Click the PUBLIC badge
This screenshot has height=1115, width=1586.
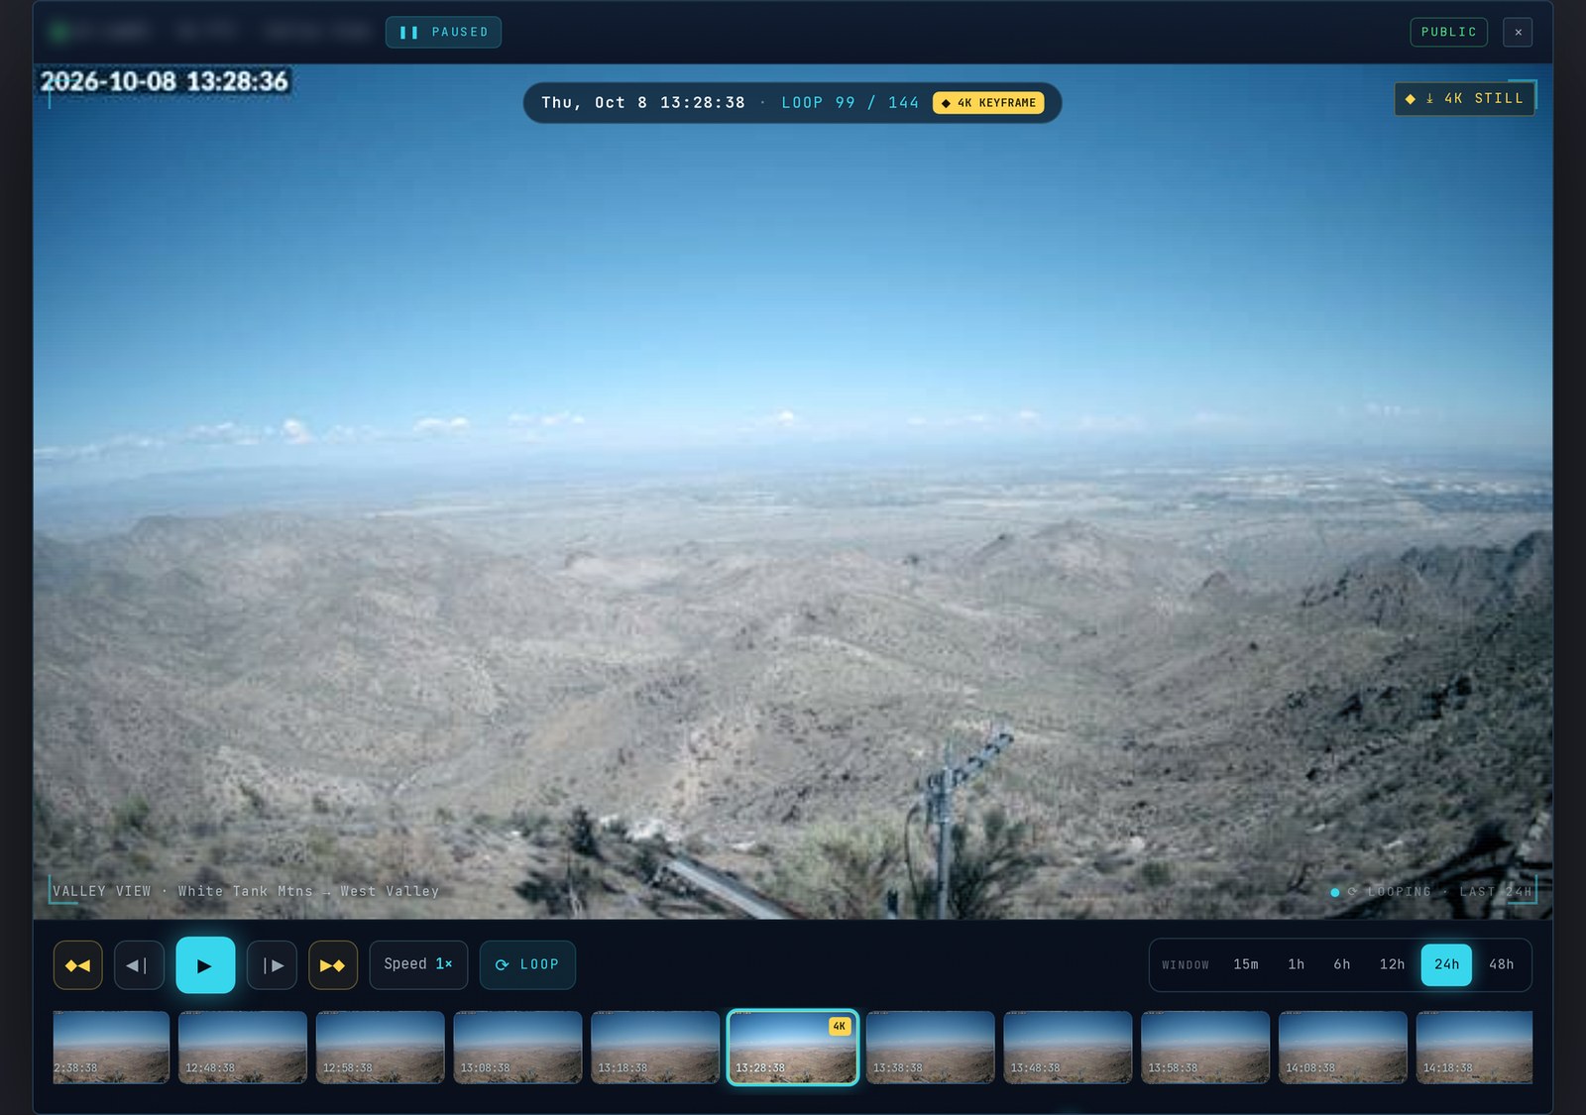click(x=1449, y=32)
